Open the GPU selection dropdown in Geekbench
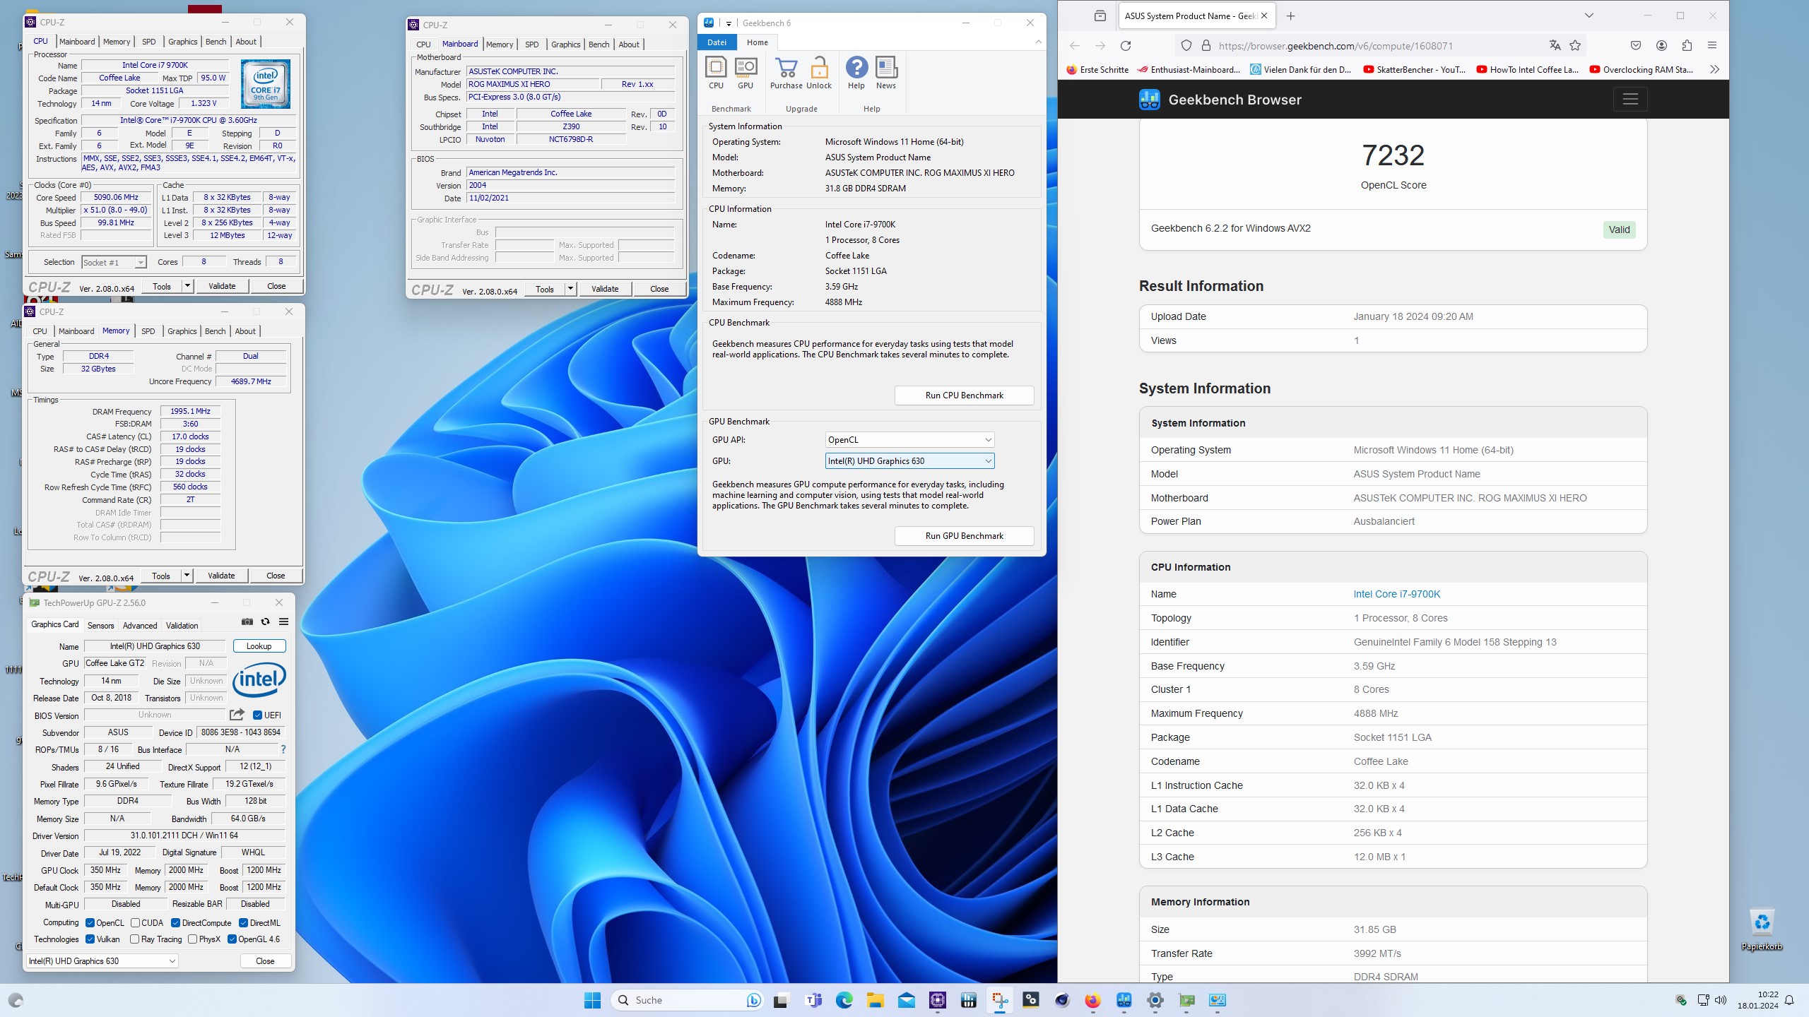 click(x=909, y=461)
